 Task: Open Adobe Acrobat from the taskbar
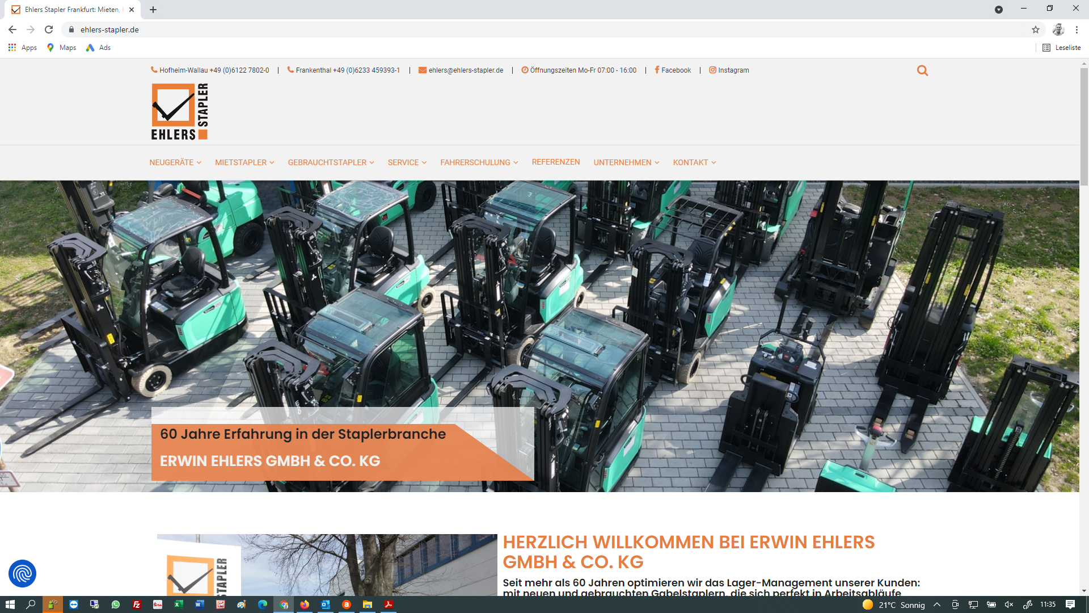click(389, 604)
